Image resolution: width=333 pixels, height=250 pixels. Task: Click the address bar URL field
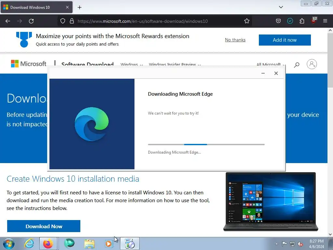(x=154, y=21)
